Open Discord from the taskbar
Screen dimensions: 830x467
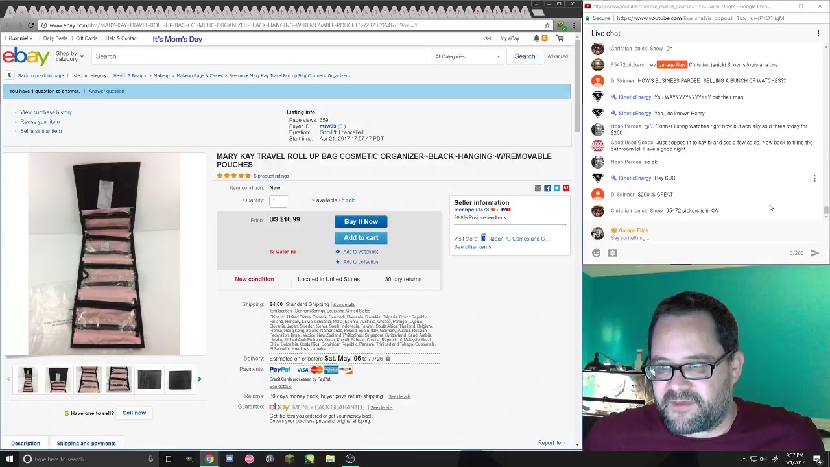[x=229, y=459]
